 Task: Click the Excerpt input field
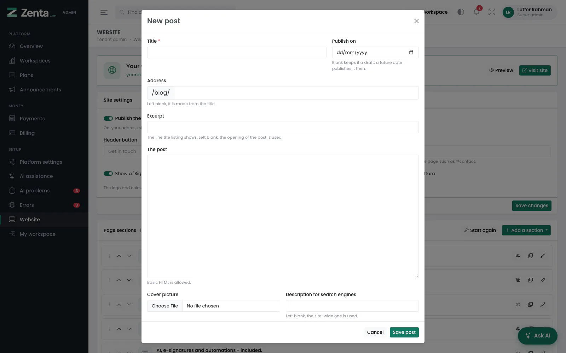[x=283, y=127]
